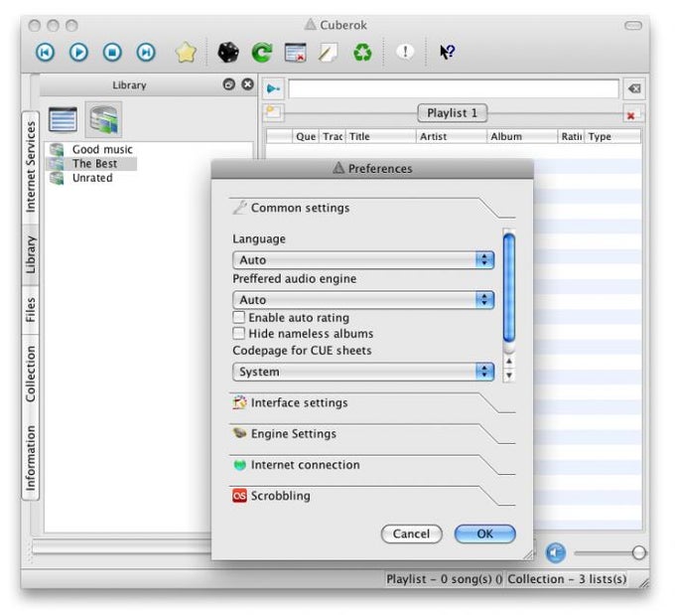This screenshot has width=675, height=615.
Task: Open the Files side tab
Action: (x=30, y=309)
